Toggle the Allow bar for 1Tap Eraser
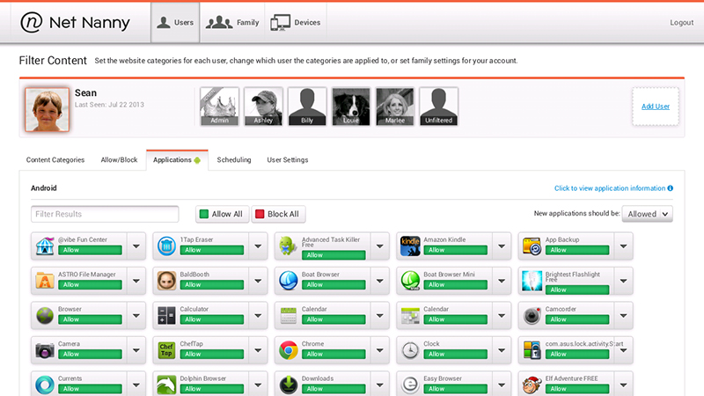Viewport: 704px width, 396px height. point(212,250)
